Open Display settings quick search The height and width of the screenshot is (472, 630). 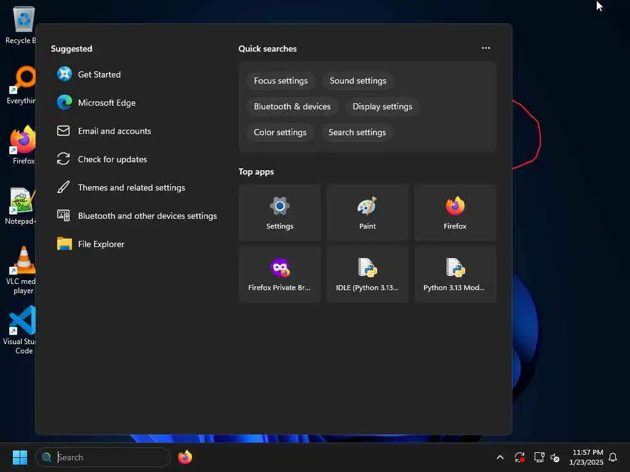pos(382,106)
